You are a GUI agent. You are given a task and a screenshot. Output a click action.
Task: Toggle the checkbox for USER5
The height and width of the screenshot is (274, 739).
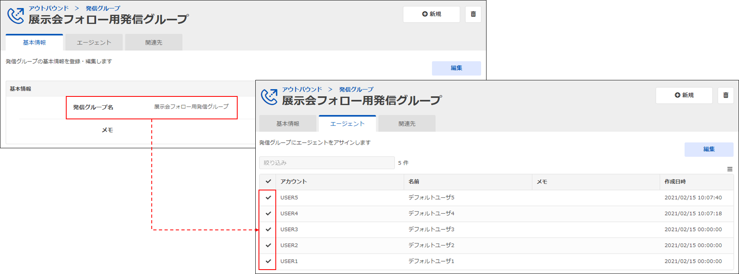[x=268, y=198]
